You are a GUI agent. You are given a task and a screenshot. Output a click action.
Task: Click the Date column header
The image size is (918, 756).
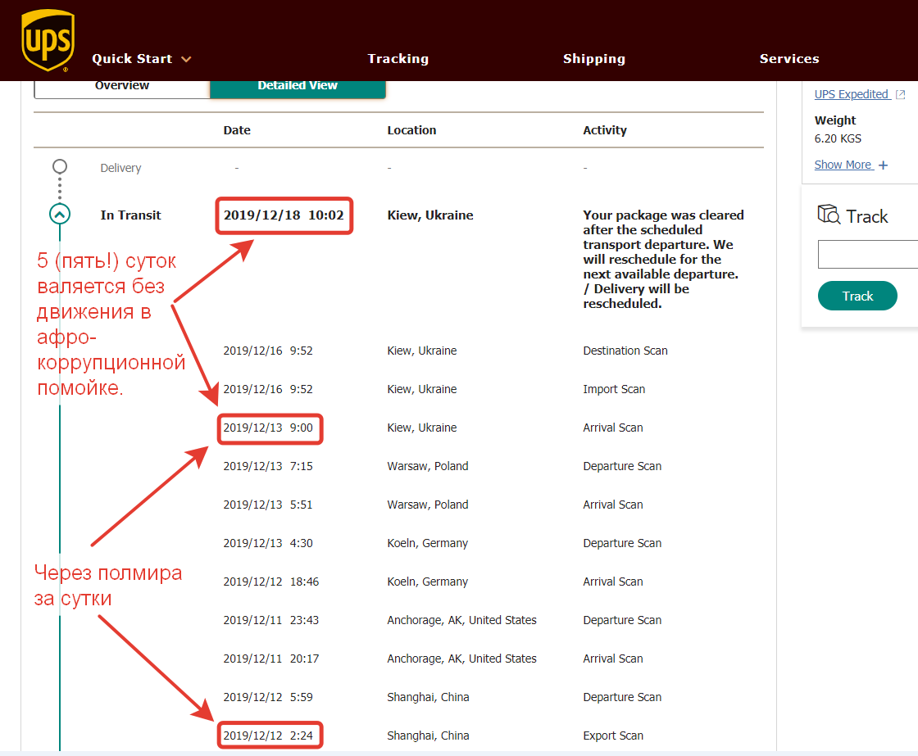(x=237, y=130)
